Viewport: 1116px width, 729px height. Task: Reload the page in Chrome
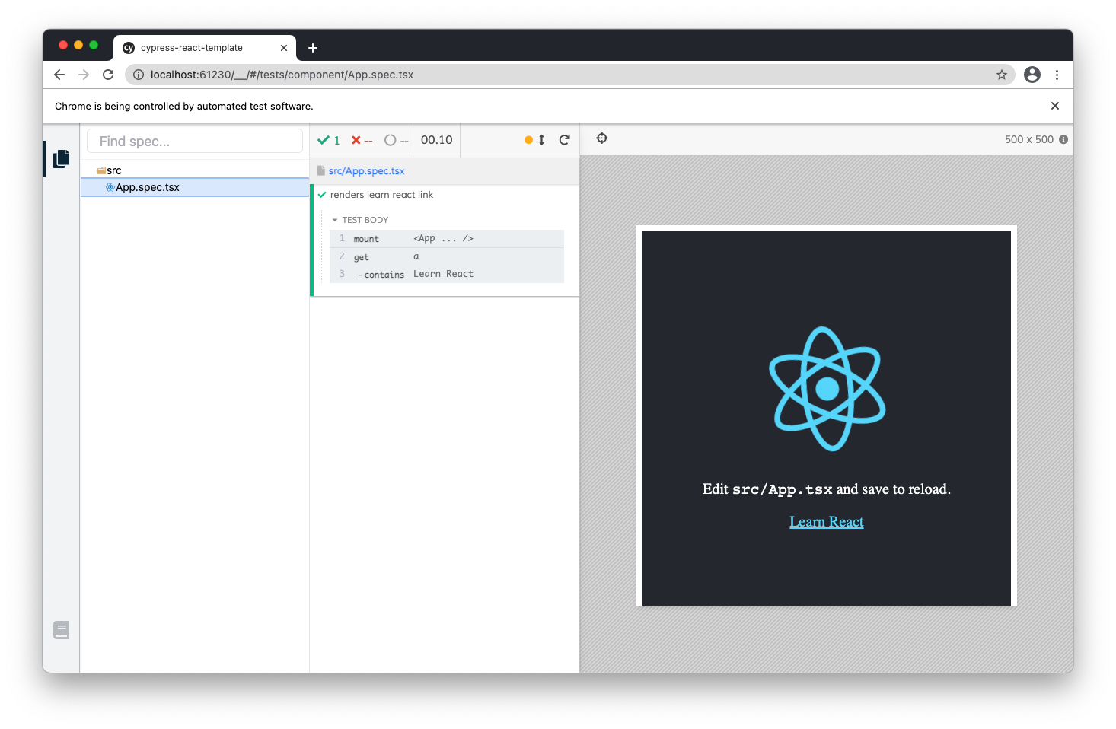(108, 75)
